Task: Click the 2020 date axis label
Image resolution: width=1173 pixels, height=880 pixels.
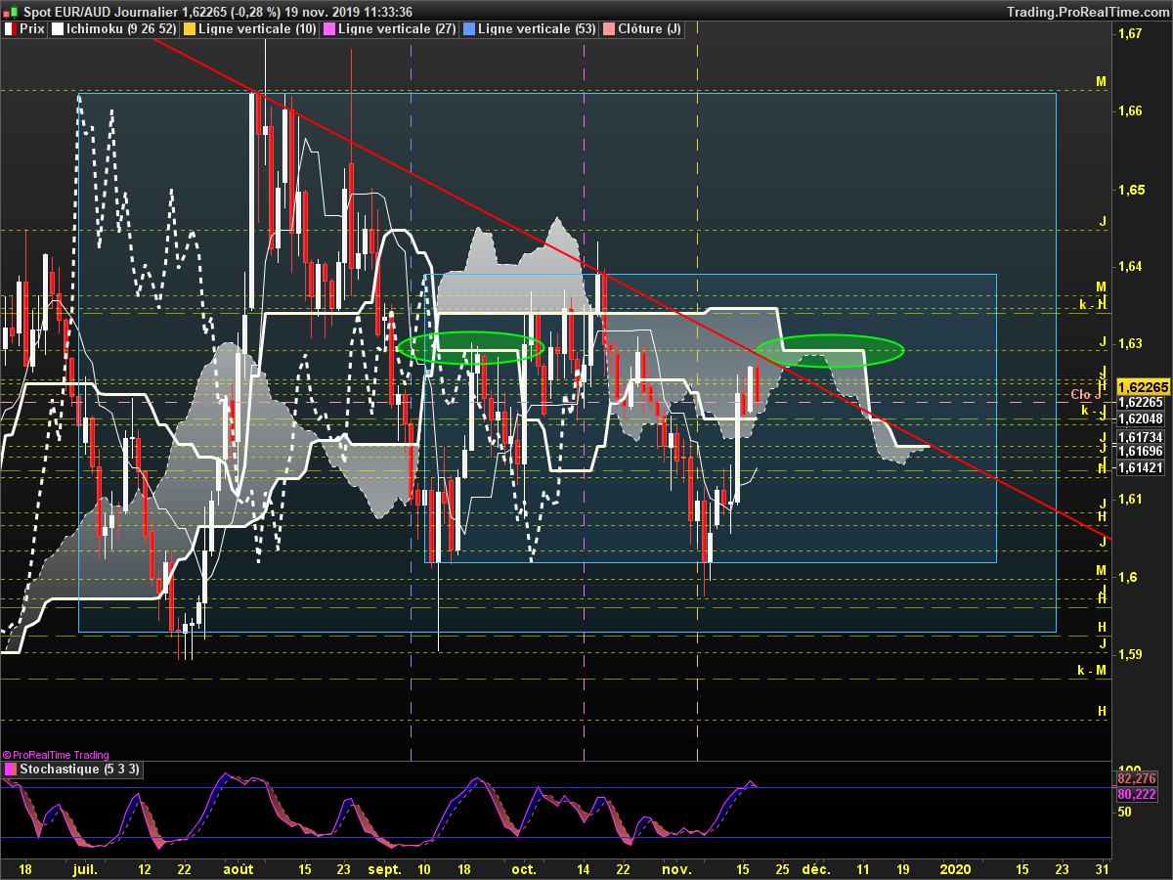Action: tap(954, 868)
